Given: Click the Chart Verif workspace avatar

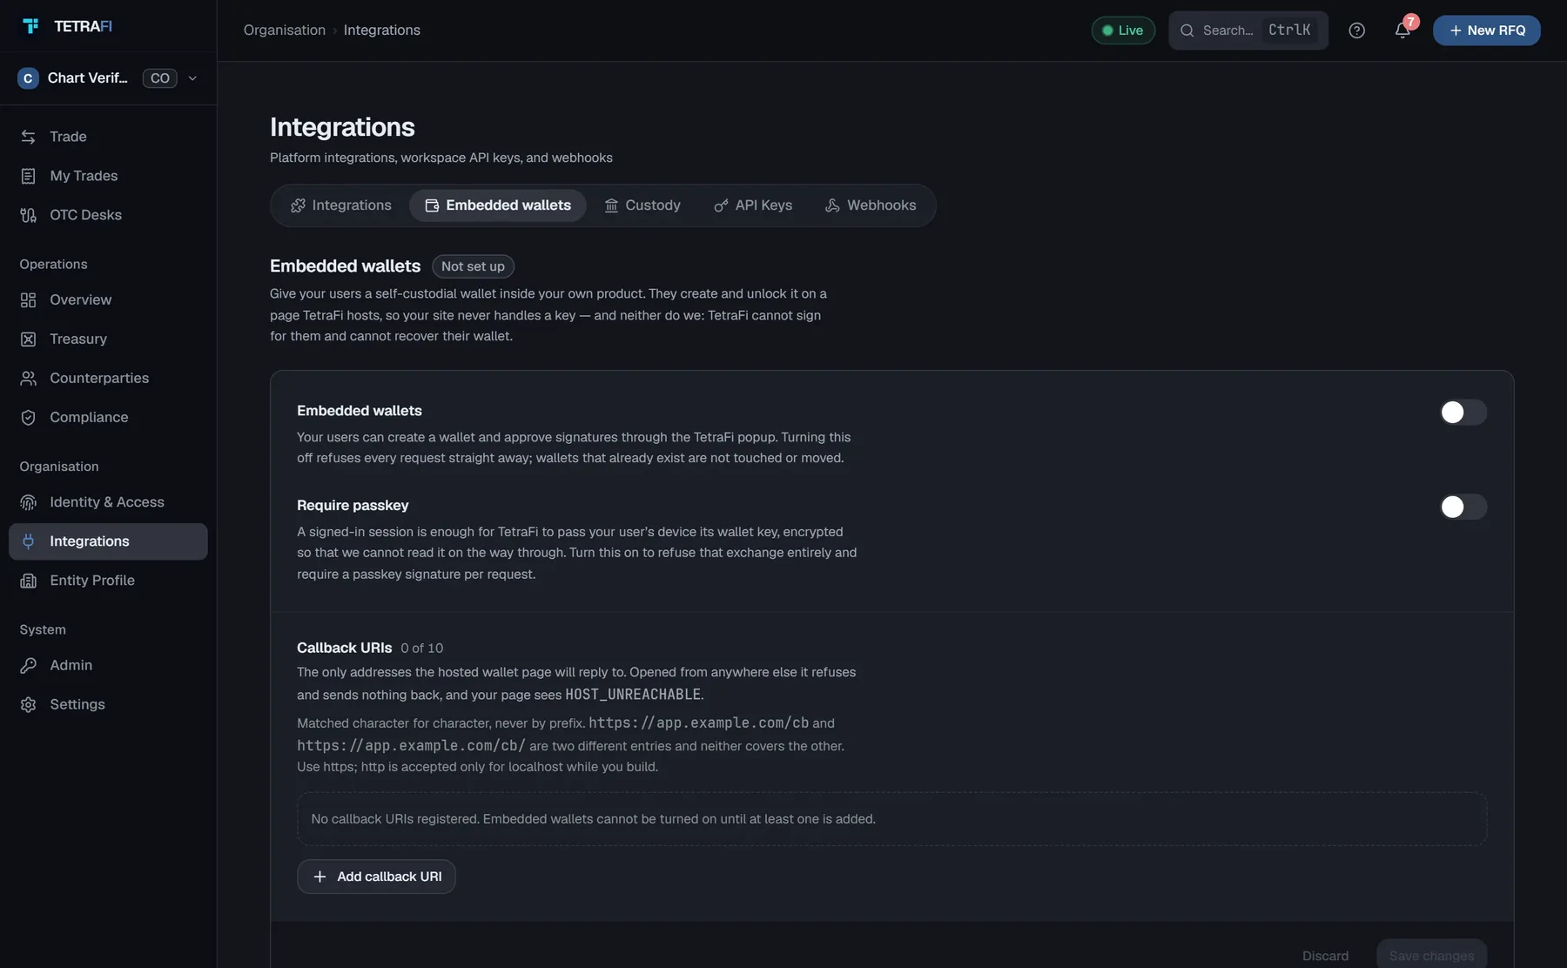Looking at the screenshot, I should 28,78.
